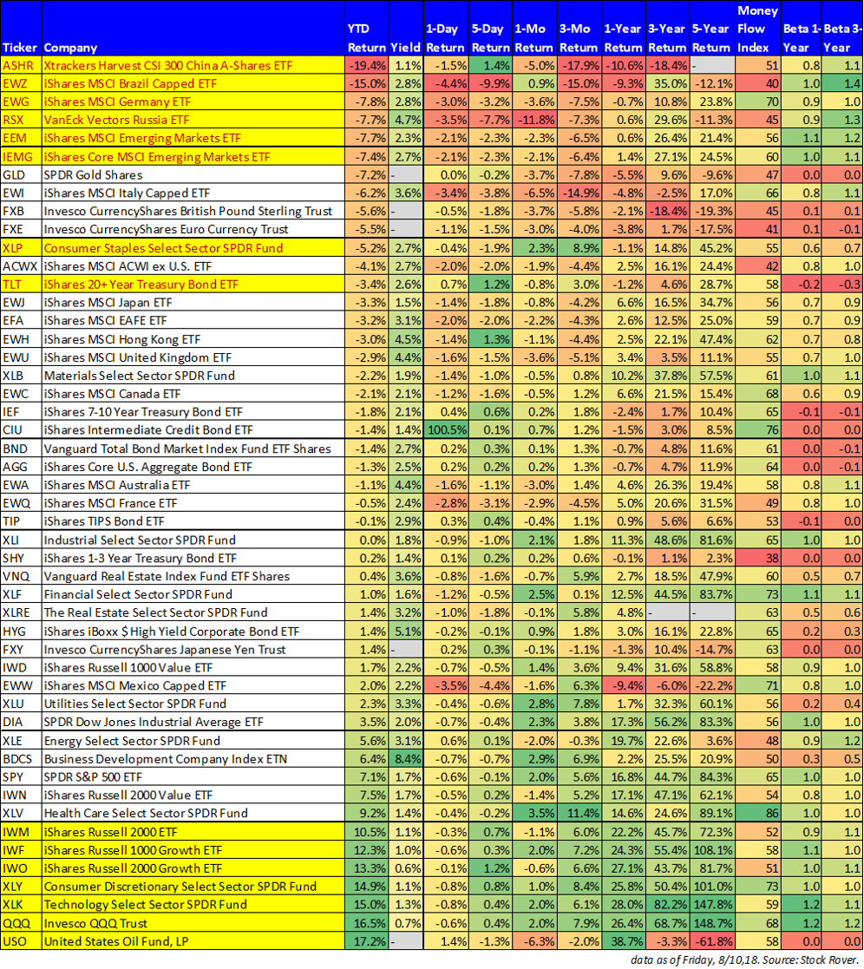Image resolution: width=864 pixels, height=969 pixels.
Task: Select Technology Select Sector SPDR Fund
Action: pyautogui.click(x=145, y=905)
